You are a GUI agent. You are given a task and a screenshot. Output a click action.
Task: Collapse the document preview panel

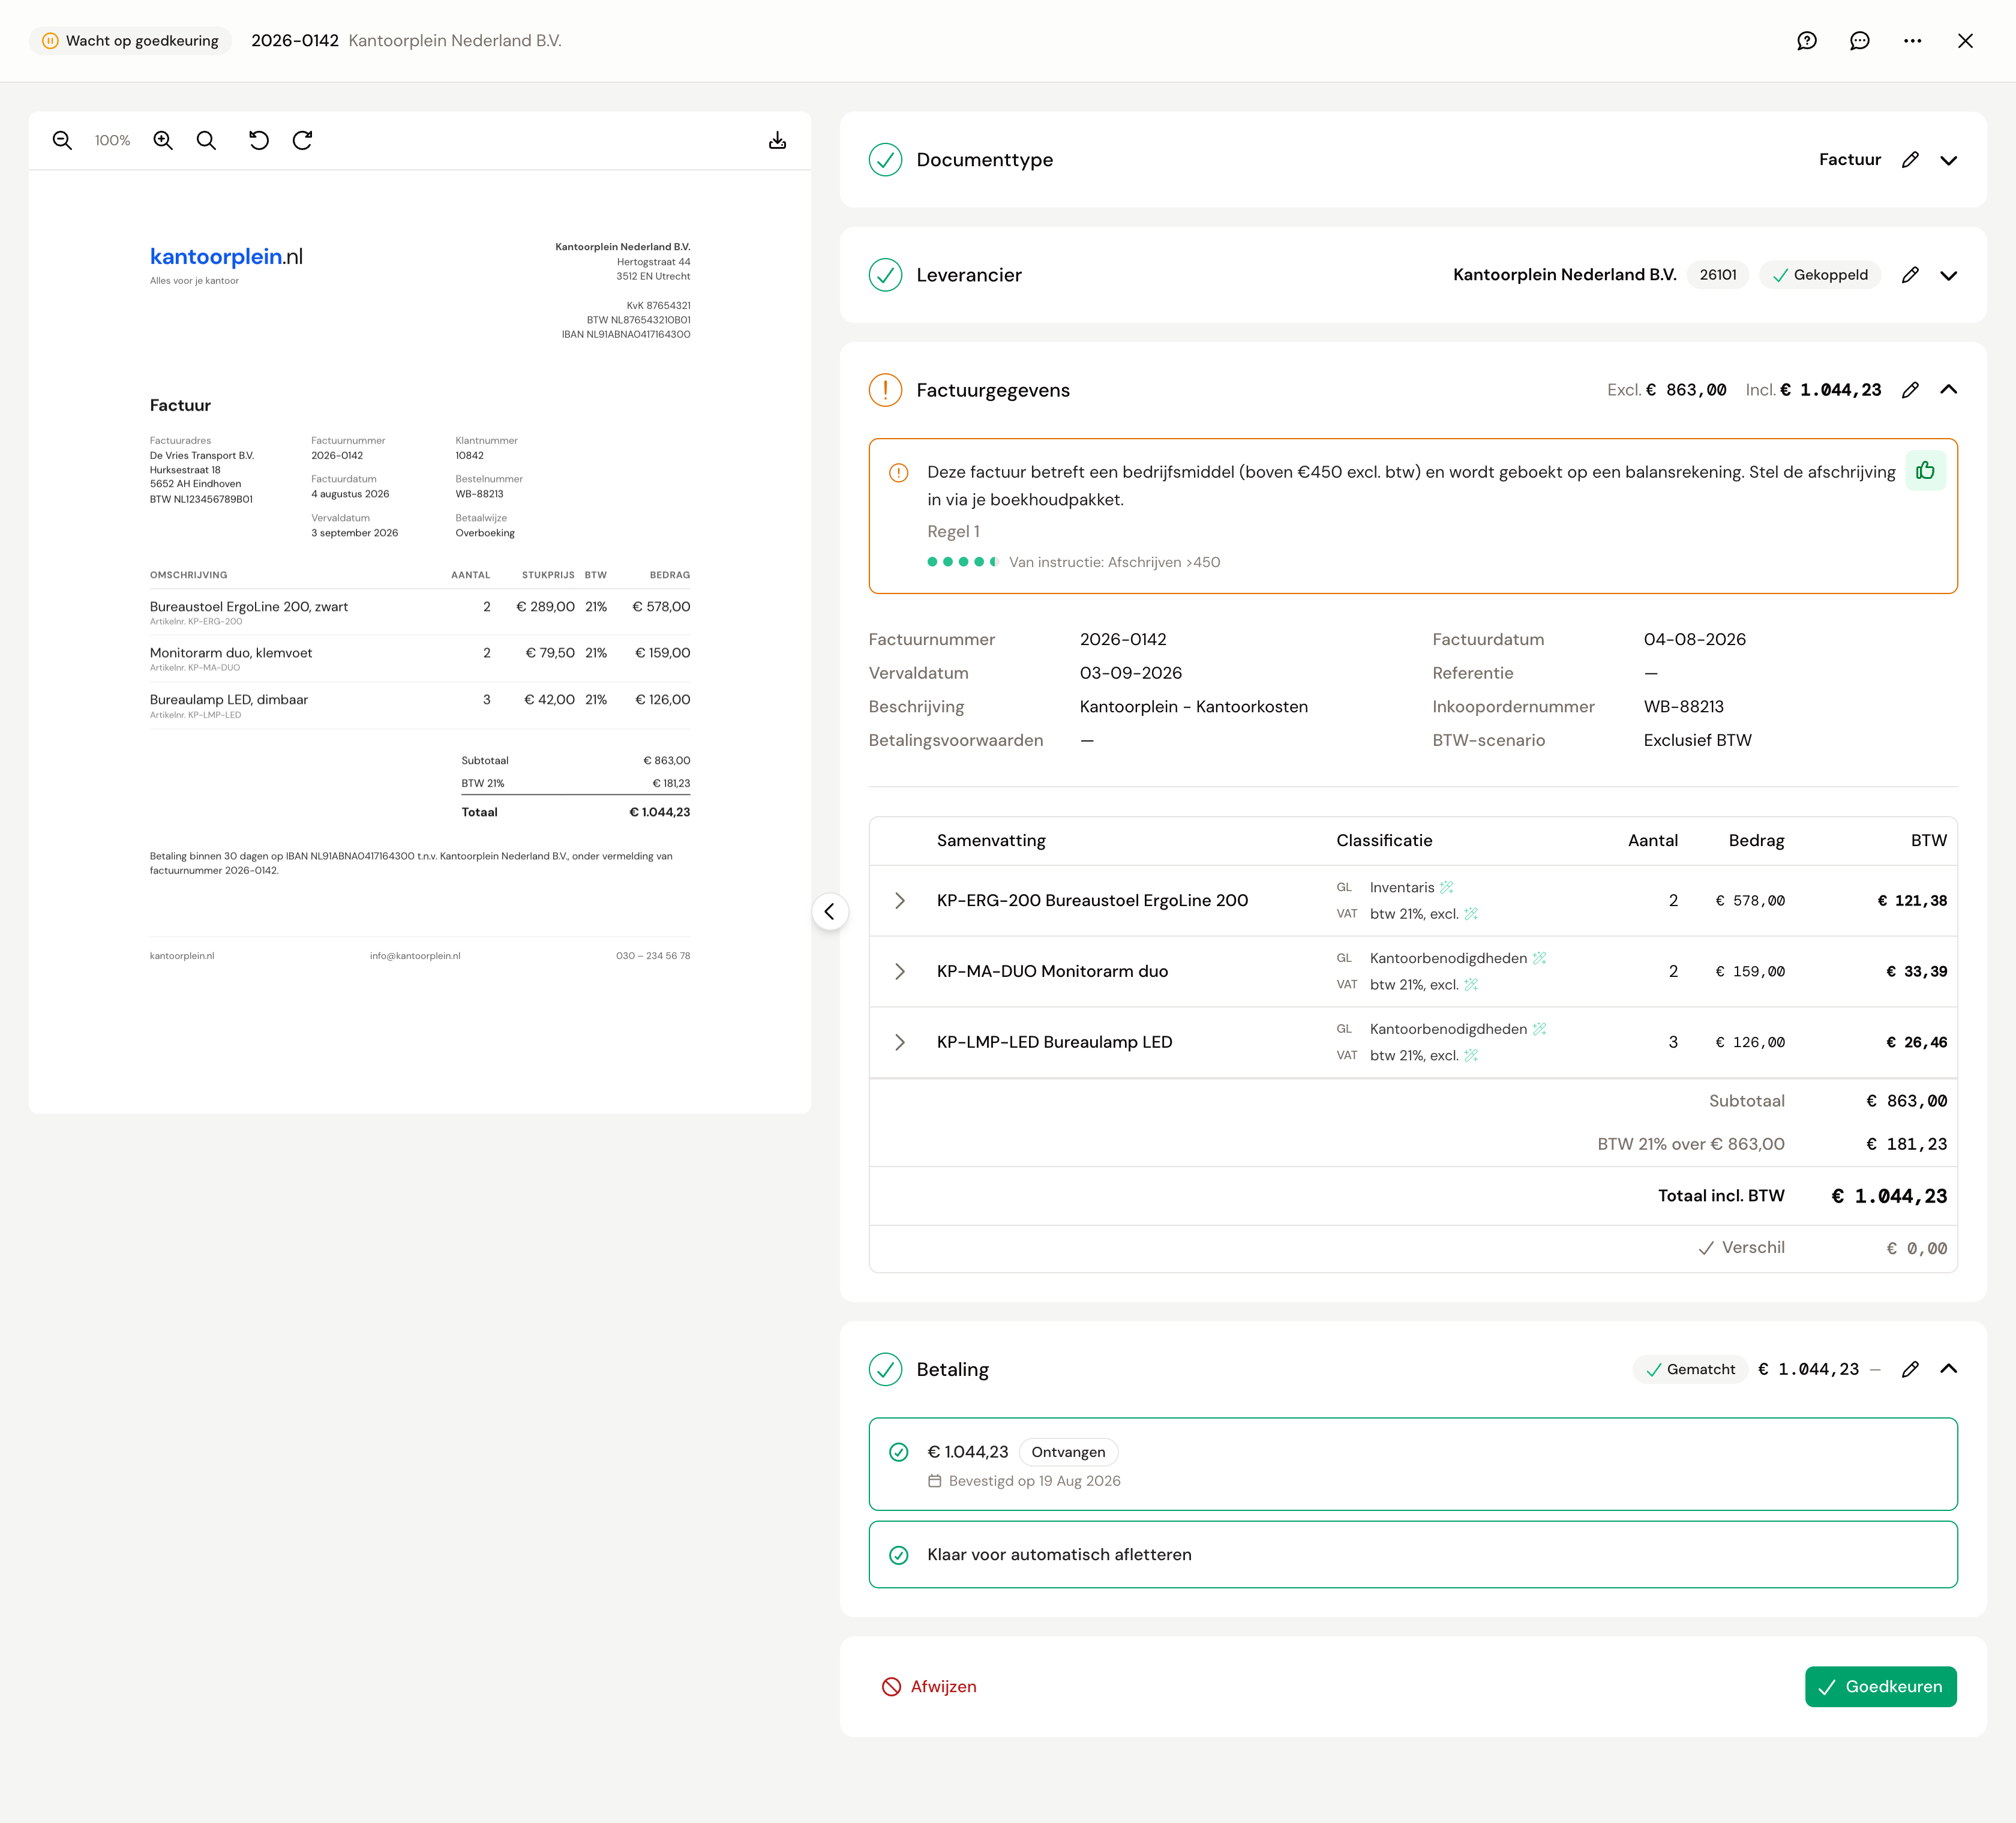pyautogui.click(x=830, y=912)
